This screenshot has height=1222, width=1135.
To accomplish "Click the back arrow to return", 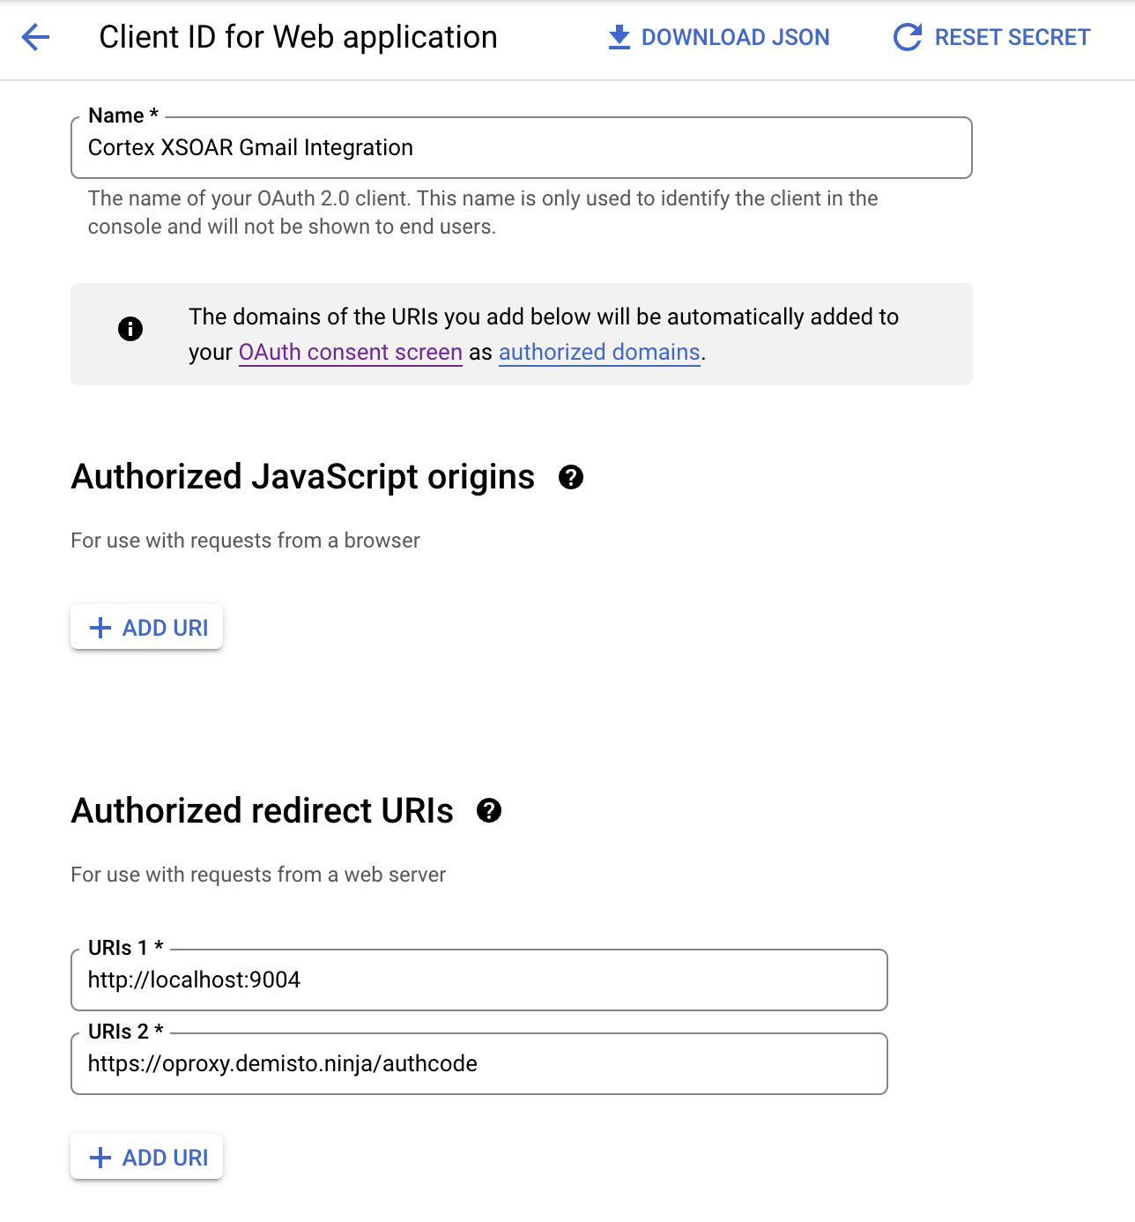I will tap(33, 37).
